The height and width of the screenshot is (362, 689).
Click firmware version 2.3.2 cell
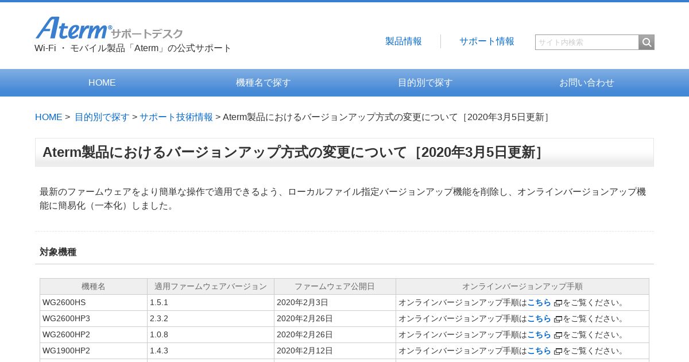point(211,319)
